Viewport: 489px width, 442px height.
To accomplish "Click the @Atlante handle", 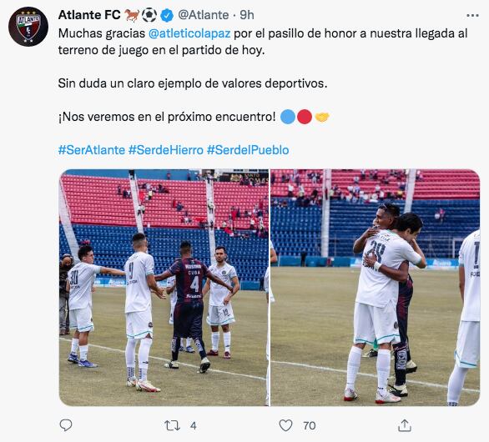I will (x=204, y=15).
